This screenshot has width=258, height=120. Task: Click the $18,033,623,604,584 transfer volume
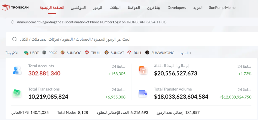tap(181, 97)
